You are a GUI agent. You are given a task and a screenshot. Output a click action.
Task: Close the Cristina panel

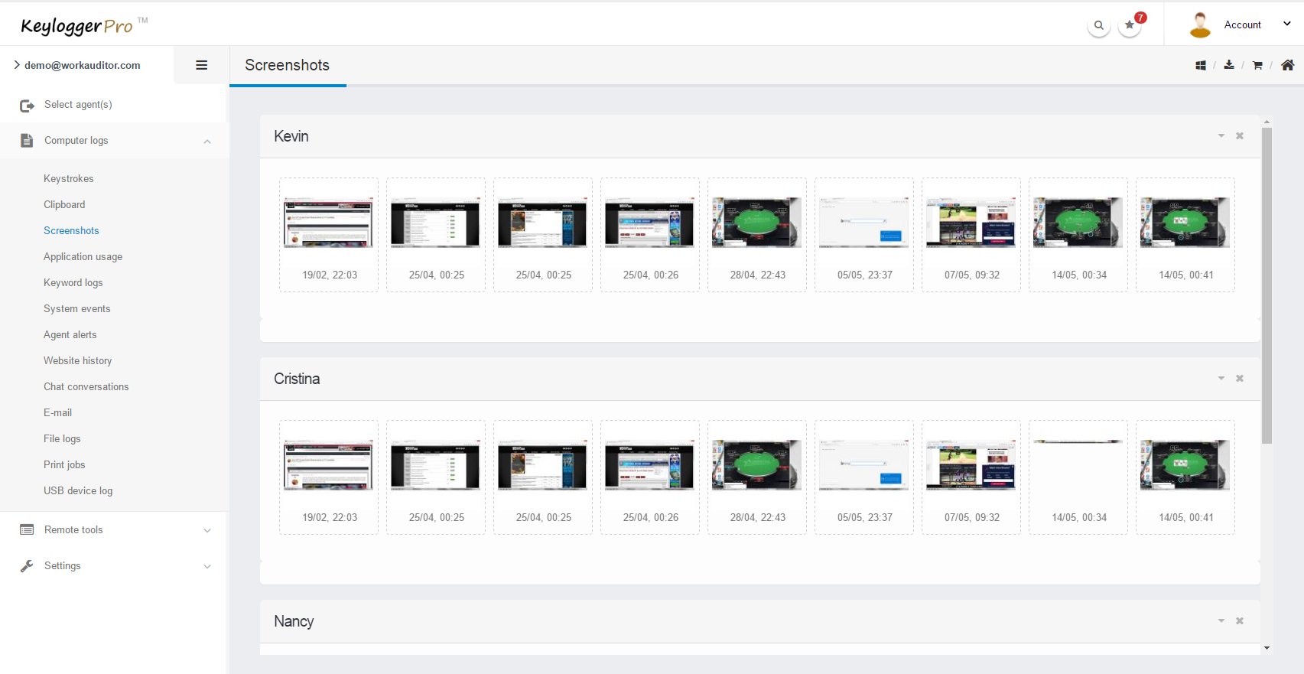point(1240,379)
